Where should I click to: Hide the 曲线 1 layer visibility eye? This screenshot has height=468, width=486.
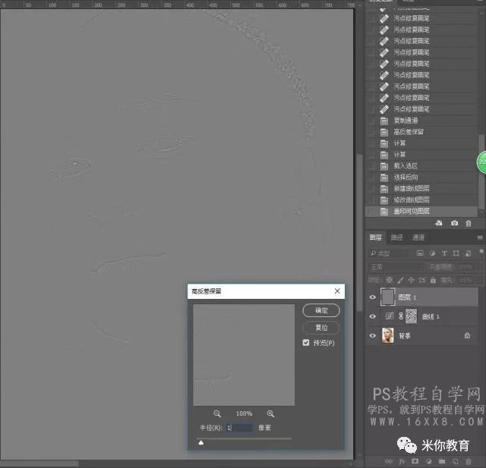[x=373, y=316]
